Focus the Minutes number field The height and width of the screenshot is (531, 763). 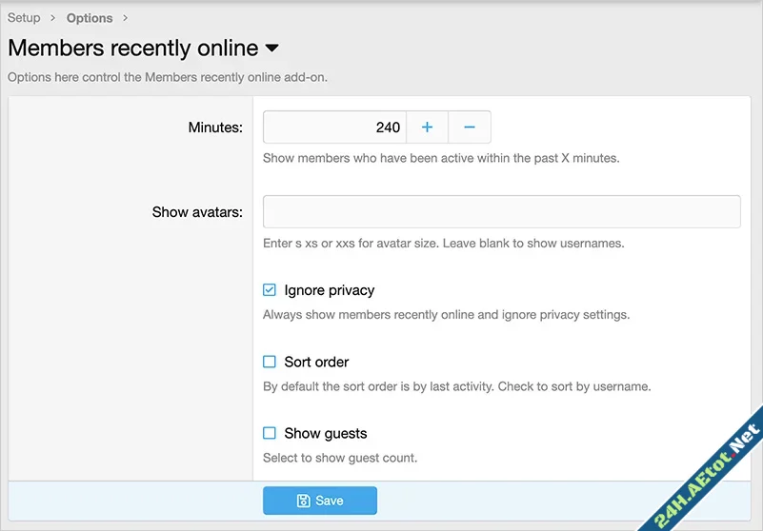click(334, 128)
